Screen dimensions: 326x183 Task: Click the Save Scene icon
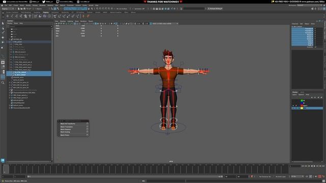[24, 9]
